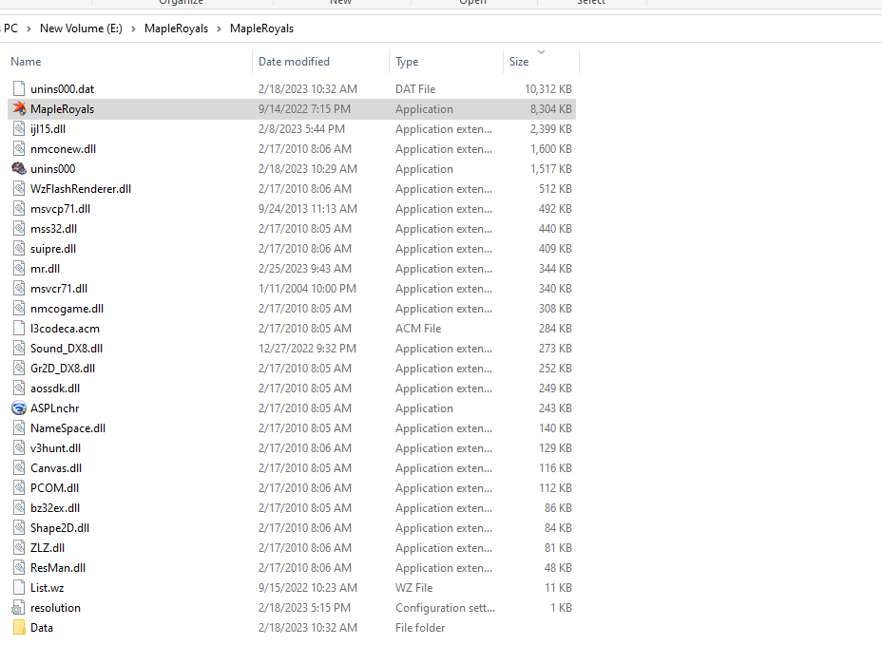882x645 pixels.
Task: Select the MapleRoyals application icon
Action: coord(19,108)
